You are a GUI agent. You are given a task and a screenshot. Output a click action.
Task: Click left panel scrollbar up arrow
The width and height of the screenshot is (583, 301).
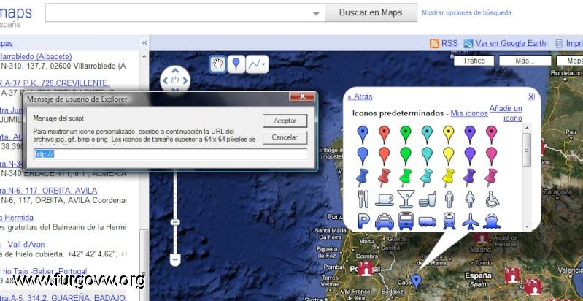[144, 56]
